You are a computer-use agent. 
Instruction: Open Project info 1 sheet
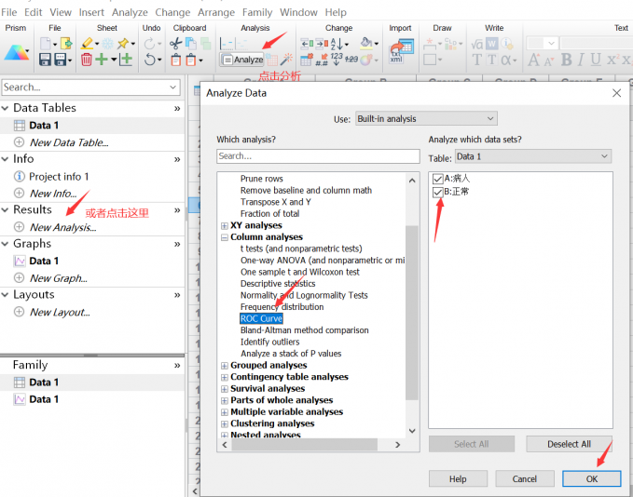coord(59,177)
